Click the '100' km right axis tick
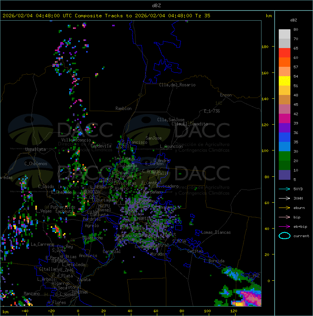The image size is (313, 316). 265,151
